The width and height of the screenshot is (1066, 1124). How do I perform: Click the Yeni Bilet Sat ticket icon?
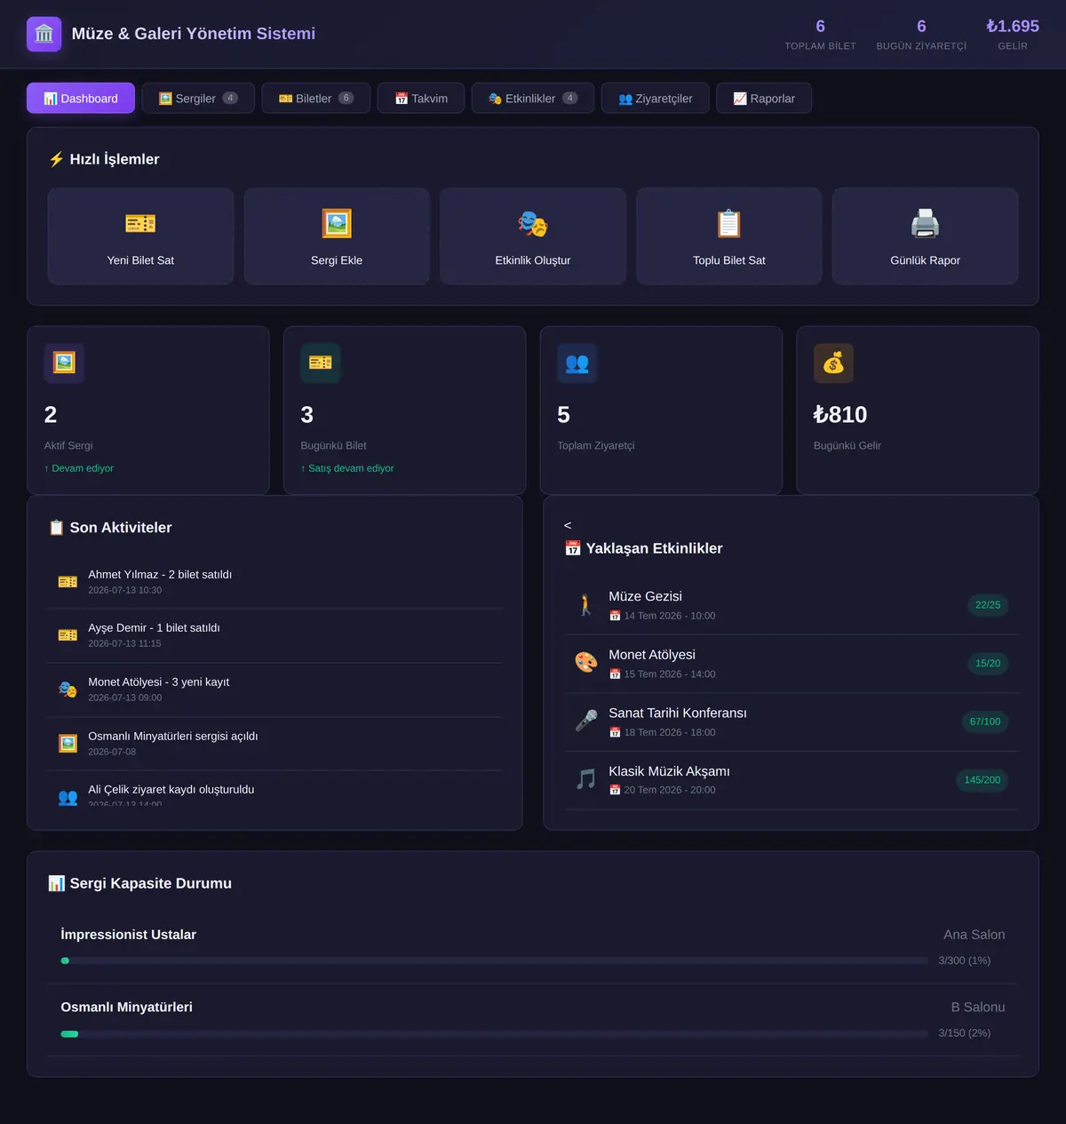coord(140,224)
